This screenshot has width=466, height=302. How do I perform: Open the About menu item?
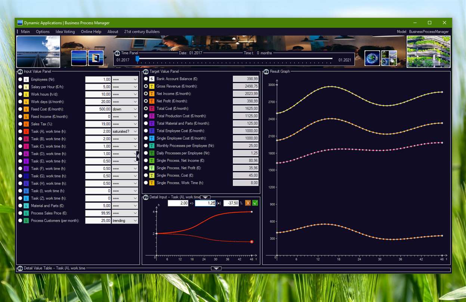(113, 32)
